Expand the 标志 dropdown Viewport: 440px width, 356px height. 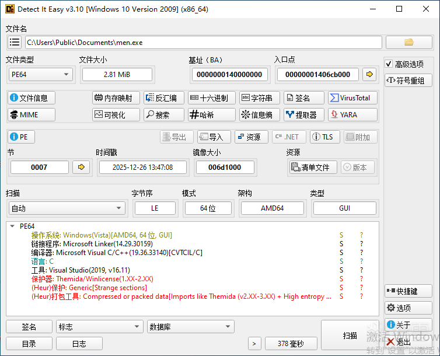pos(99,327)
